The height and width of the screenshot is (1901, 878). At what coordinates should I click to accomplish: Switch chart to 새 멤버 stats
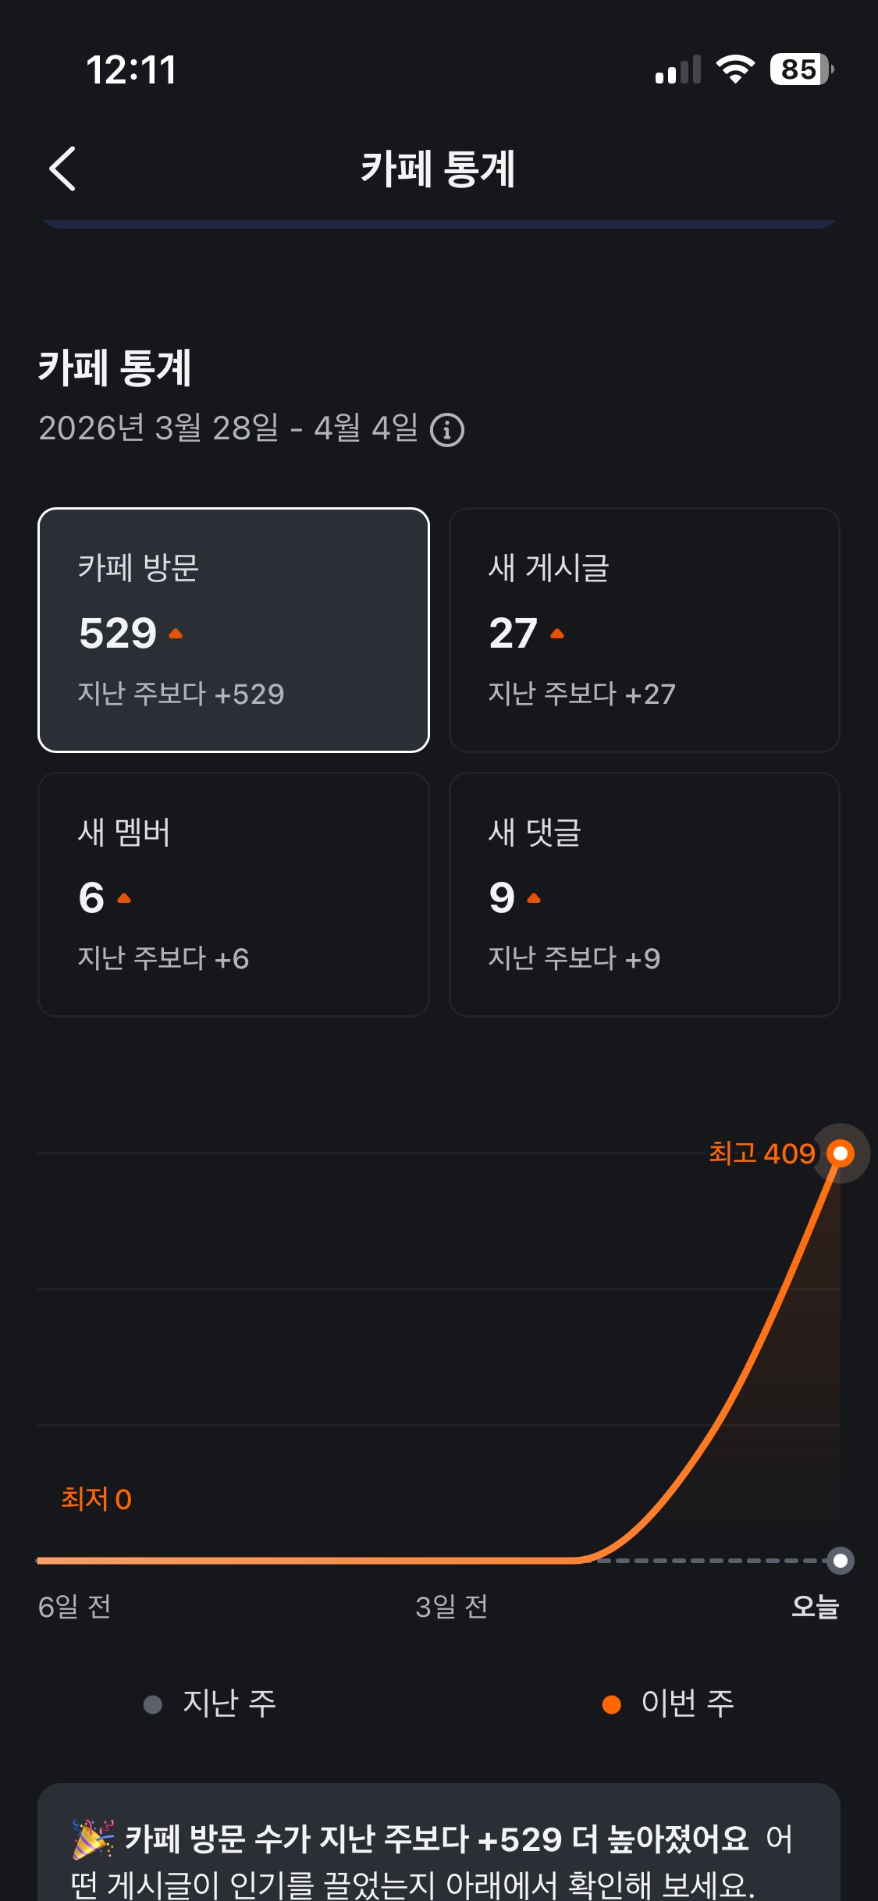tap(233, 894)
